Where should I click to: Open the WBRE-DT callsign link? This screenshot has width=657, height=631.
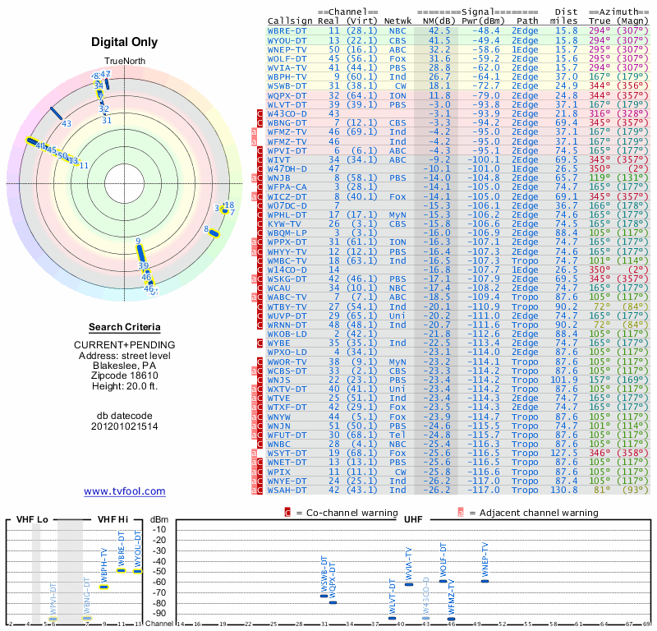tap(287, 30)
